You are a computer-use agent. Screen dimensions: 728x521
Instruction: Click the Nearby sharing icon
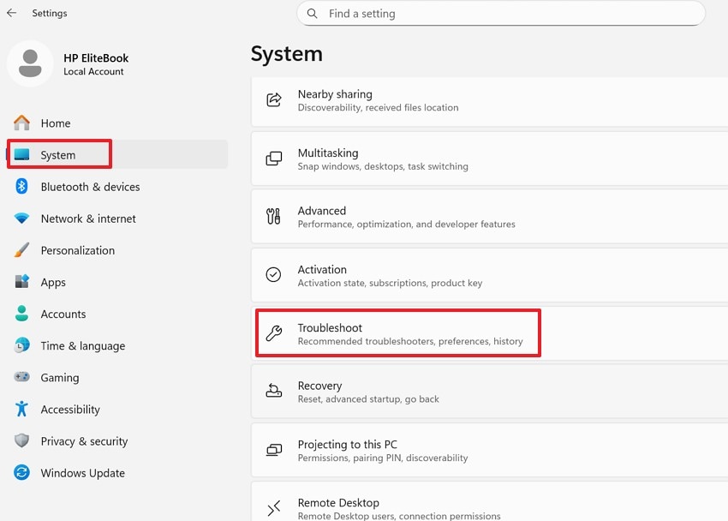[x=273, y=99]
